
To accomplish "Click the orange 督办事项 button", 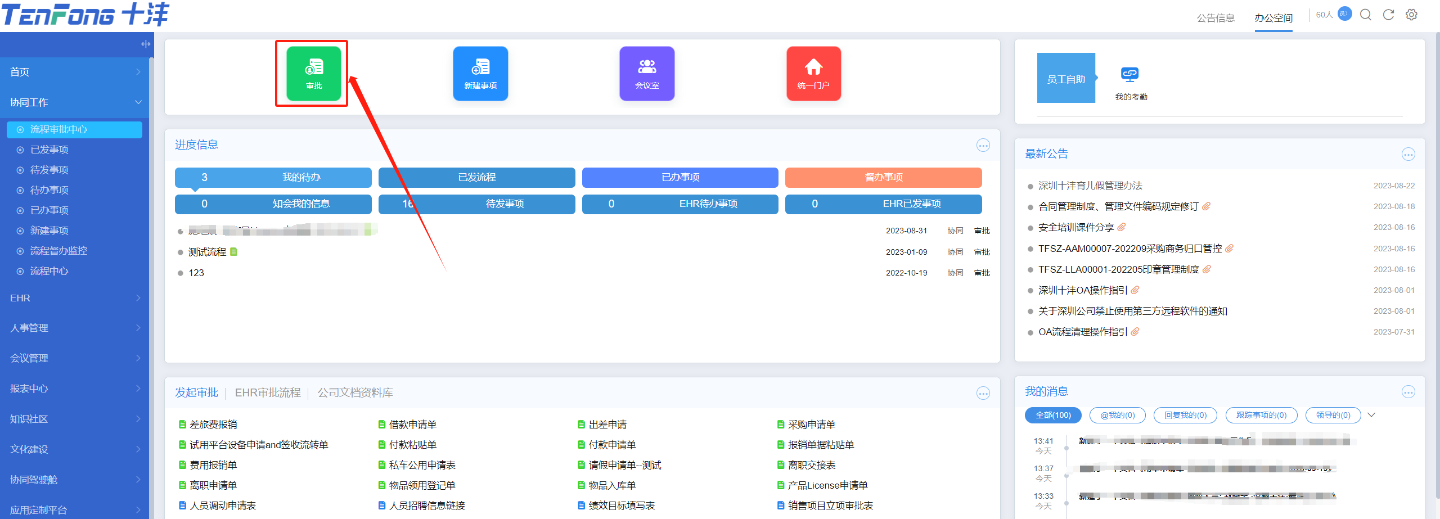I will pos(884,177).
